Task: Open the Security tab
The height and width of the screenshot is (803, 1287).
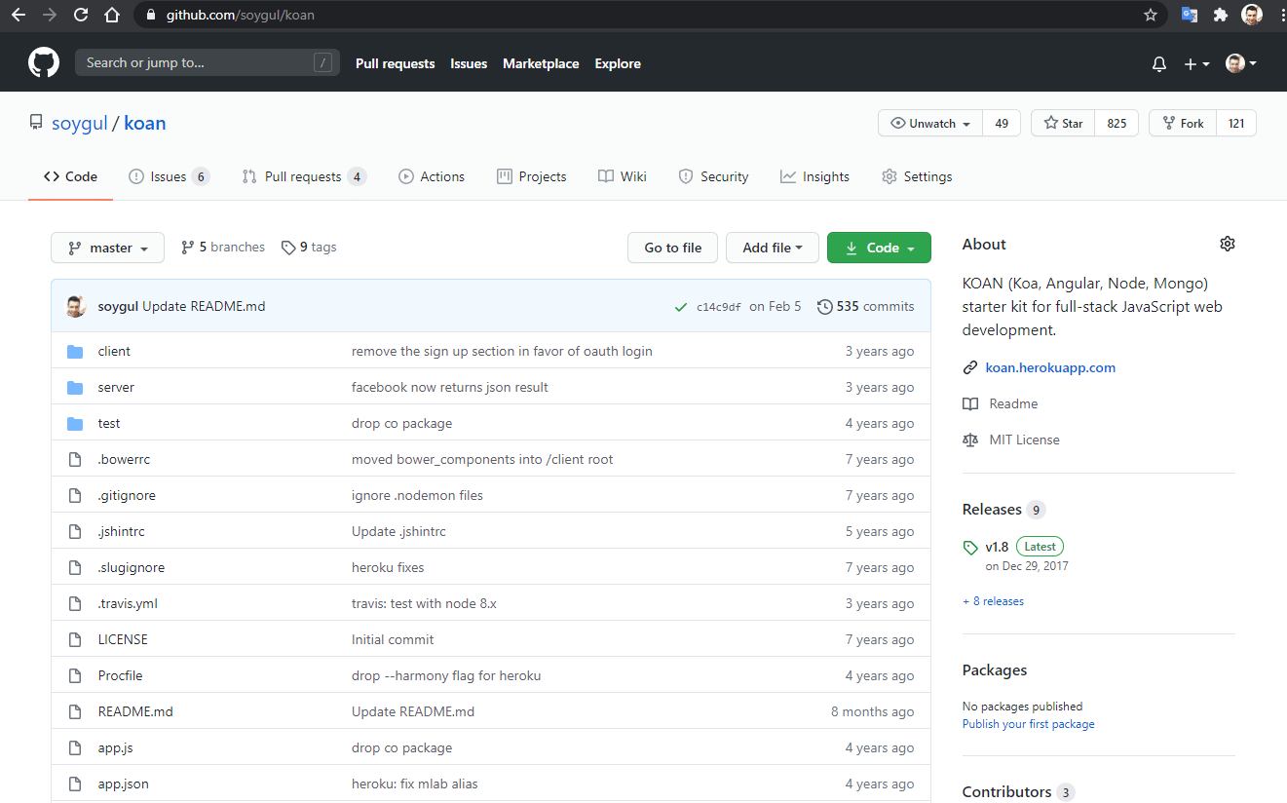Action: coord(714,176)
